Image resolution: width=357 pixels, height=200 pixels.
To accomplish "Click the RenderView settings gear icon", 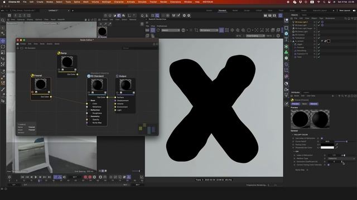I will [278, 36].
